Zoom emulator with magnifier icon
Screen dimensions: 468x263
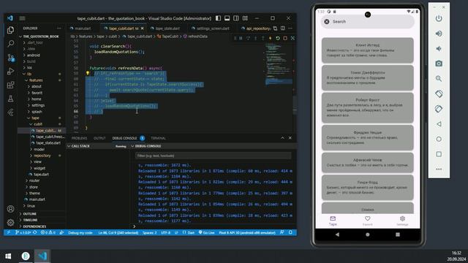[x=439, y=79]
